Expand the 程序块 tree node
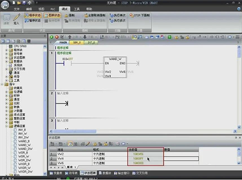Viewport: 242px width, 180px height. click(6, 50)
